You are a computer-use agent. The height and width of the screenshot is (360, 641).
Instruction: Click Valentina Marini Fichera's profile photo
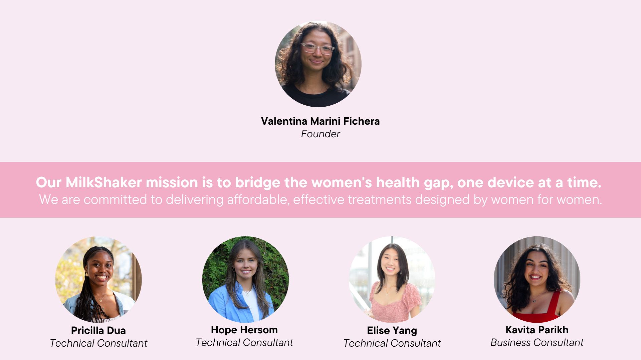coord(318,64)
